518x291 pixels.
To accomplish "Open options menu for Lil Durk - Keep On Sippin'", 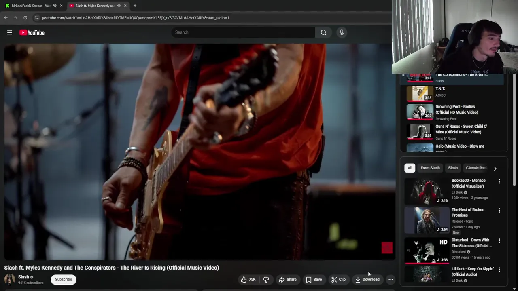I will [x=499, y=270].
